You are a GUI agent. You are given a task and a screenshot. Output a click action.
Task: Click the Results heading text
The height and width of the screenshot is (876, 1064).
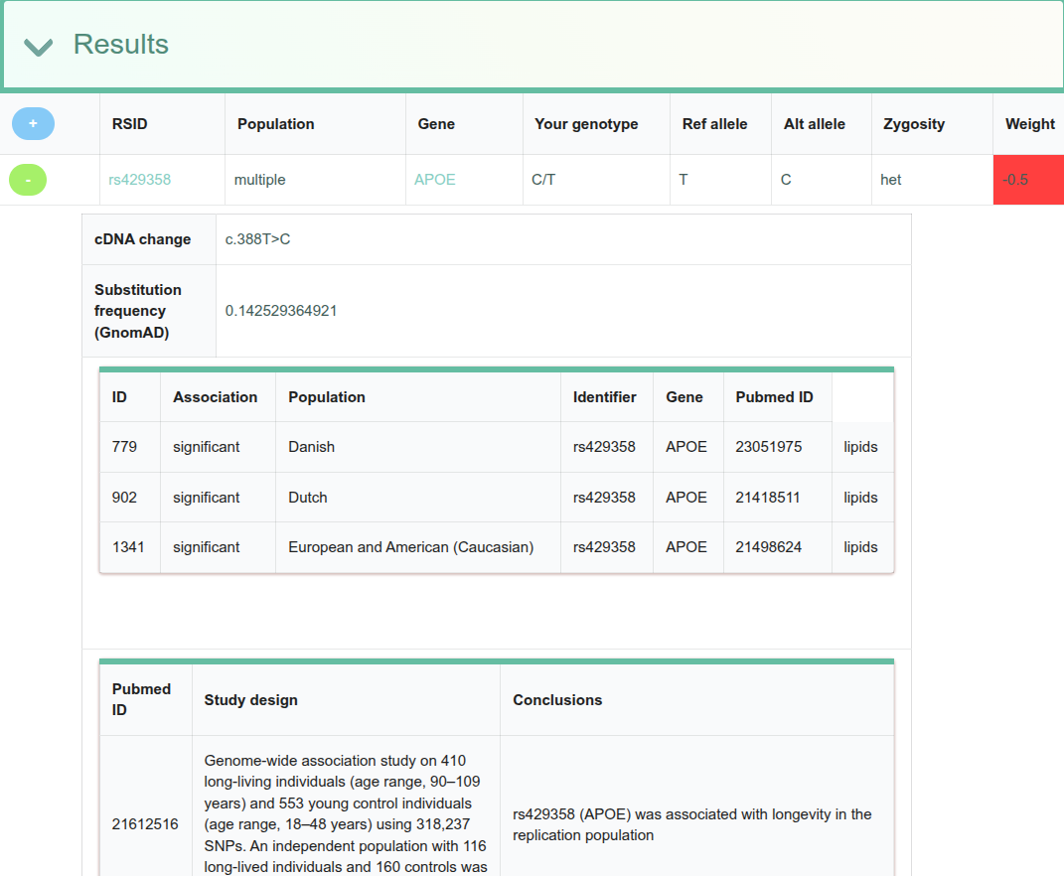[x=121, y=44]
